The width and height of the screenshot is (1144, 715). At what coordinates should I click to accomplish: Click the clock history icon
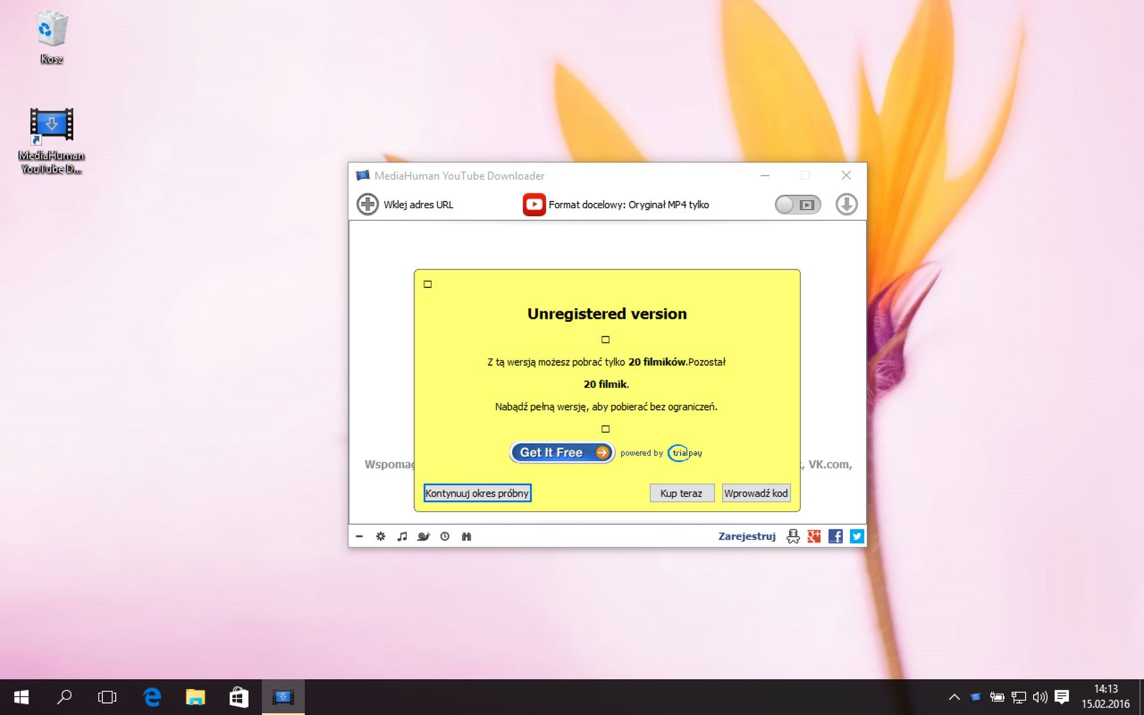coord(445,536)
